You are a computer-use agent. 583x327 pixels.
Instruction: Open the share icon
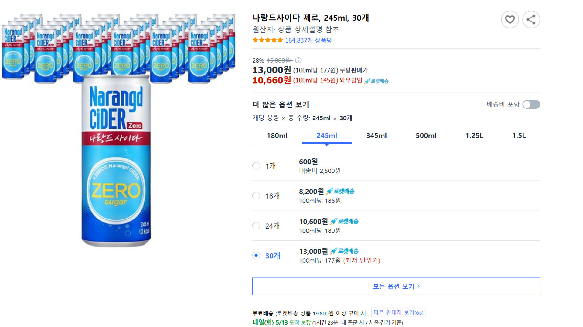click(x=531, y=19)
